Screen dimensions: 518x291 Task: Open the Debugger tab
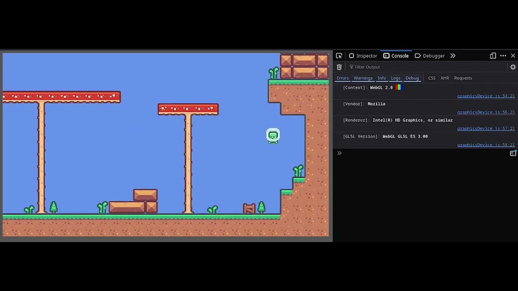point(430,56)
